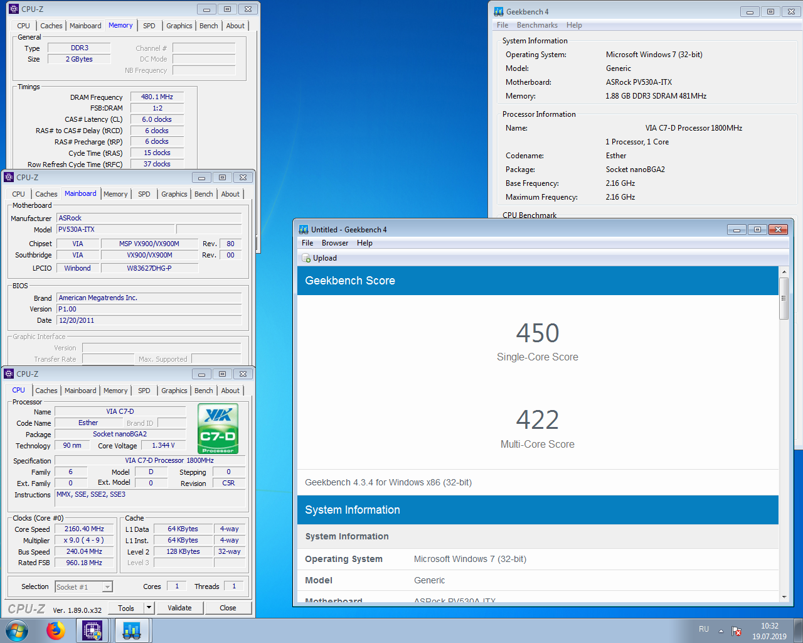Screen dimensions: 803x643
Task: Click the Level 2 cache value 128 KBytes
Action: tap(183, 551)
